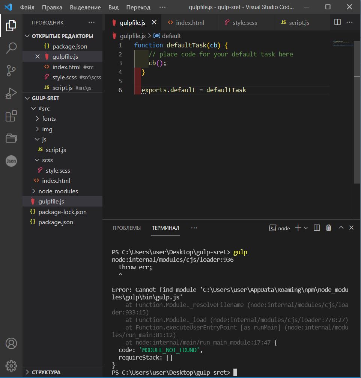
Task: Select the node terminal instance
Action: (x=279, y=228)
